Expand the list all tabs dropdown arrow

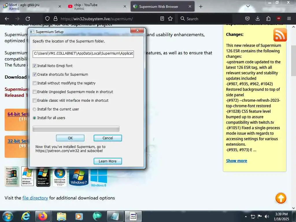248,6
